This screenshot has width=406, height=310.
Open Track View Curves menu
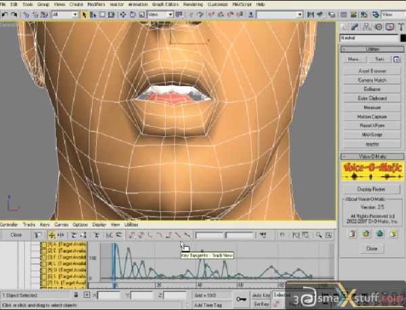(x=61, y=225)
